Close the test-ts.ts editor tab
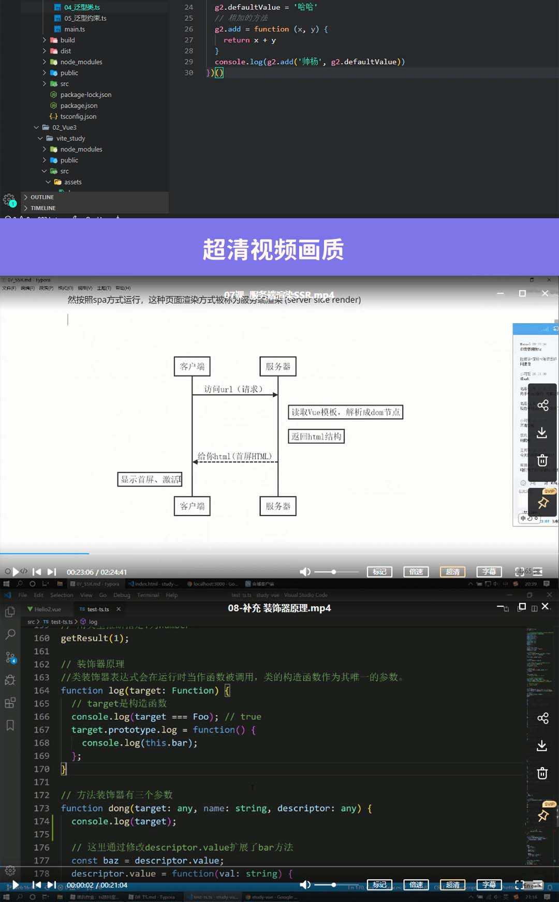Viewport: 559px width, 902px height. tap(119, 609)
